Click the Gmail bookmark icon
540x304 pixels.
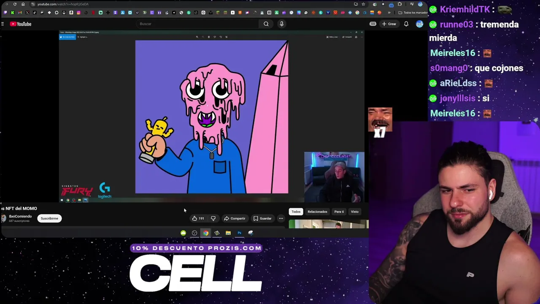pos(20,13)
